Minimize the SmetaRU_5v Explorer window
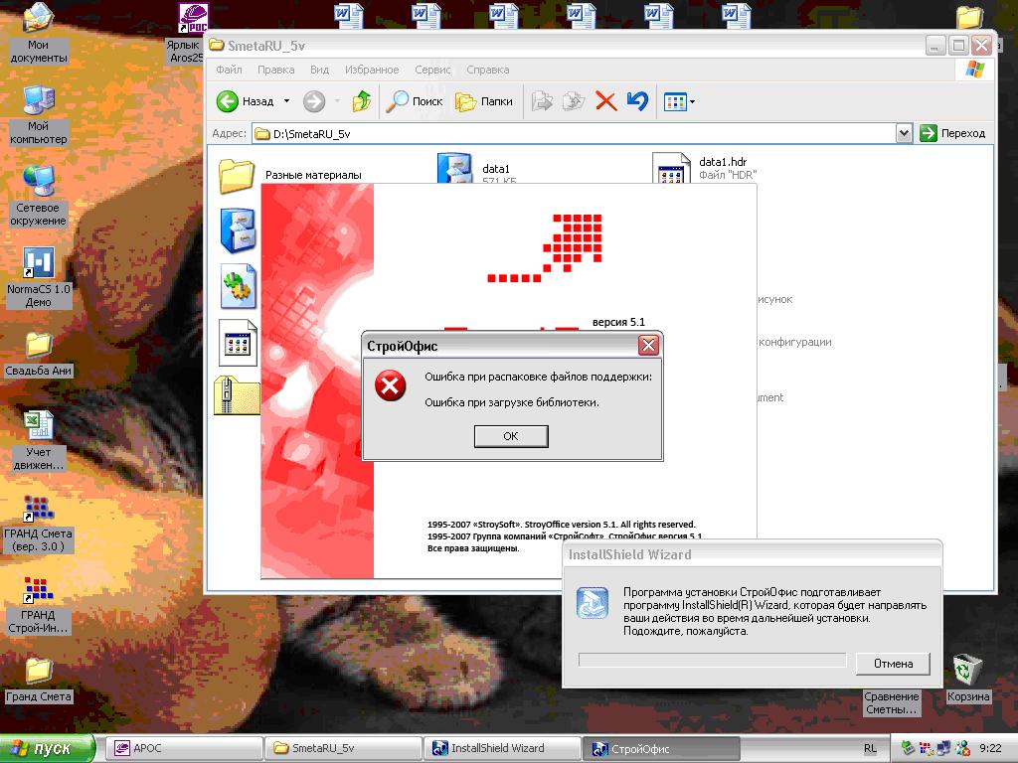Viewport: 1018px width, 763px height. point(935,46)
